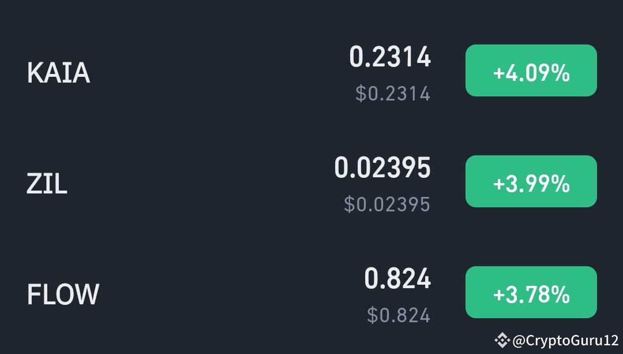Click the FLOW row to view details
The height and width of the screenshot is (354, 623).
tap(231, 295)
